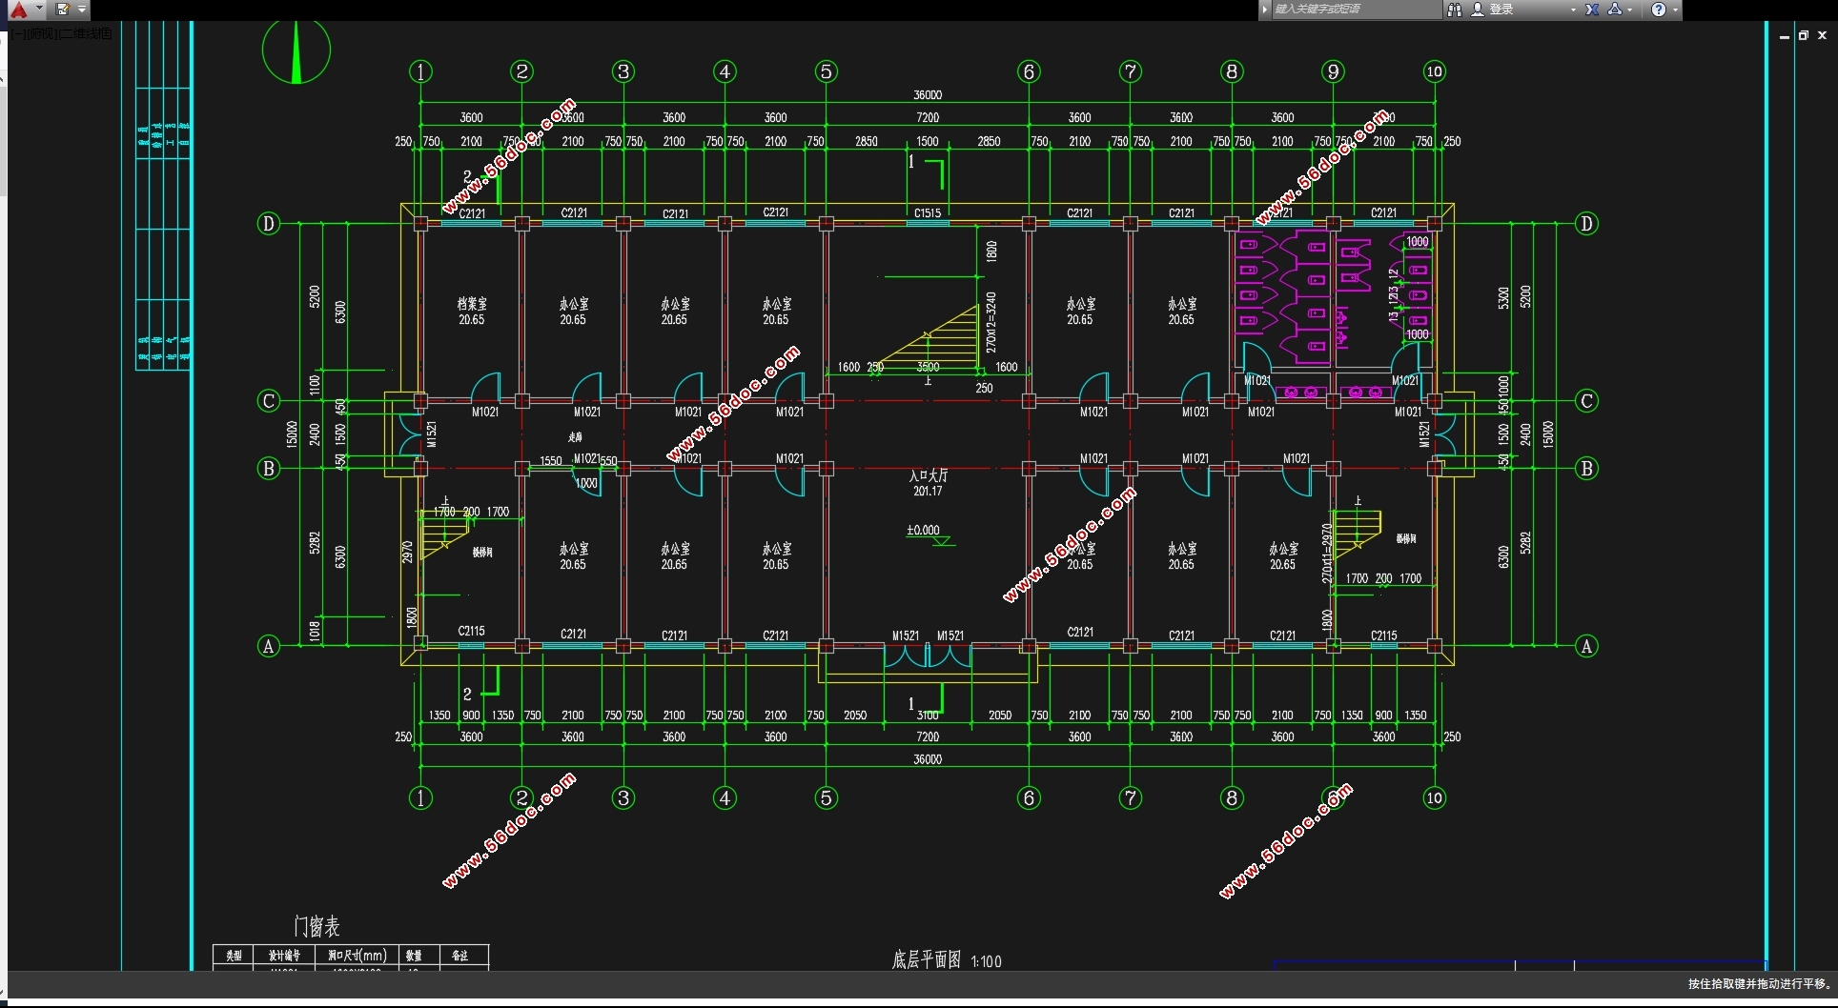
Task: Restore down the drawing window
Action: pyautogui.click(x=1804, y=35)
